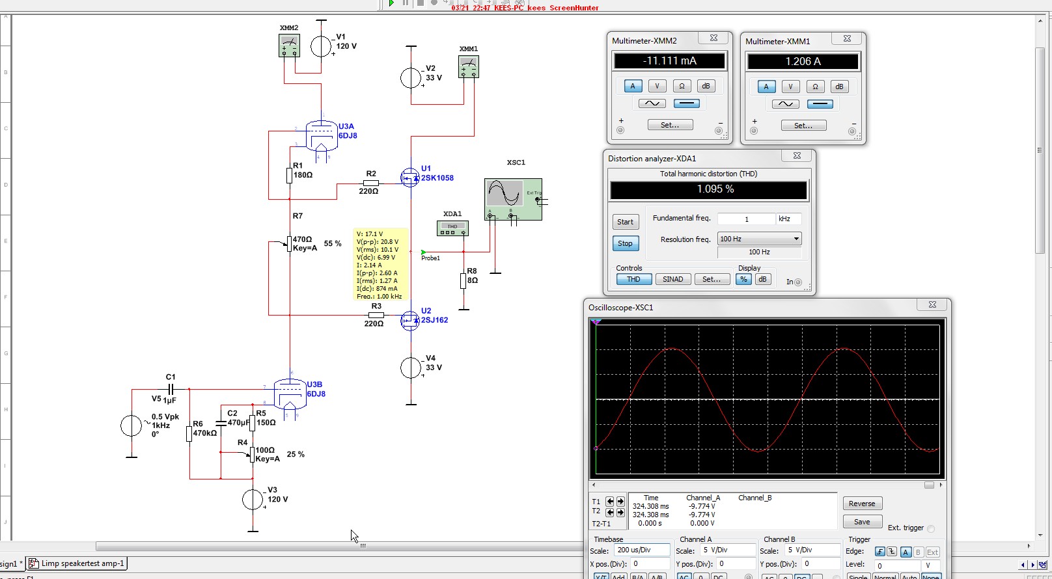Select DC mode in Multimeter-XMM1
The height and width of the screenshot is (579, 1052).
point(820,104)
